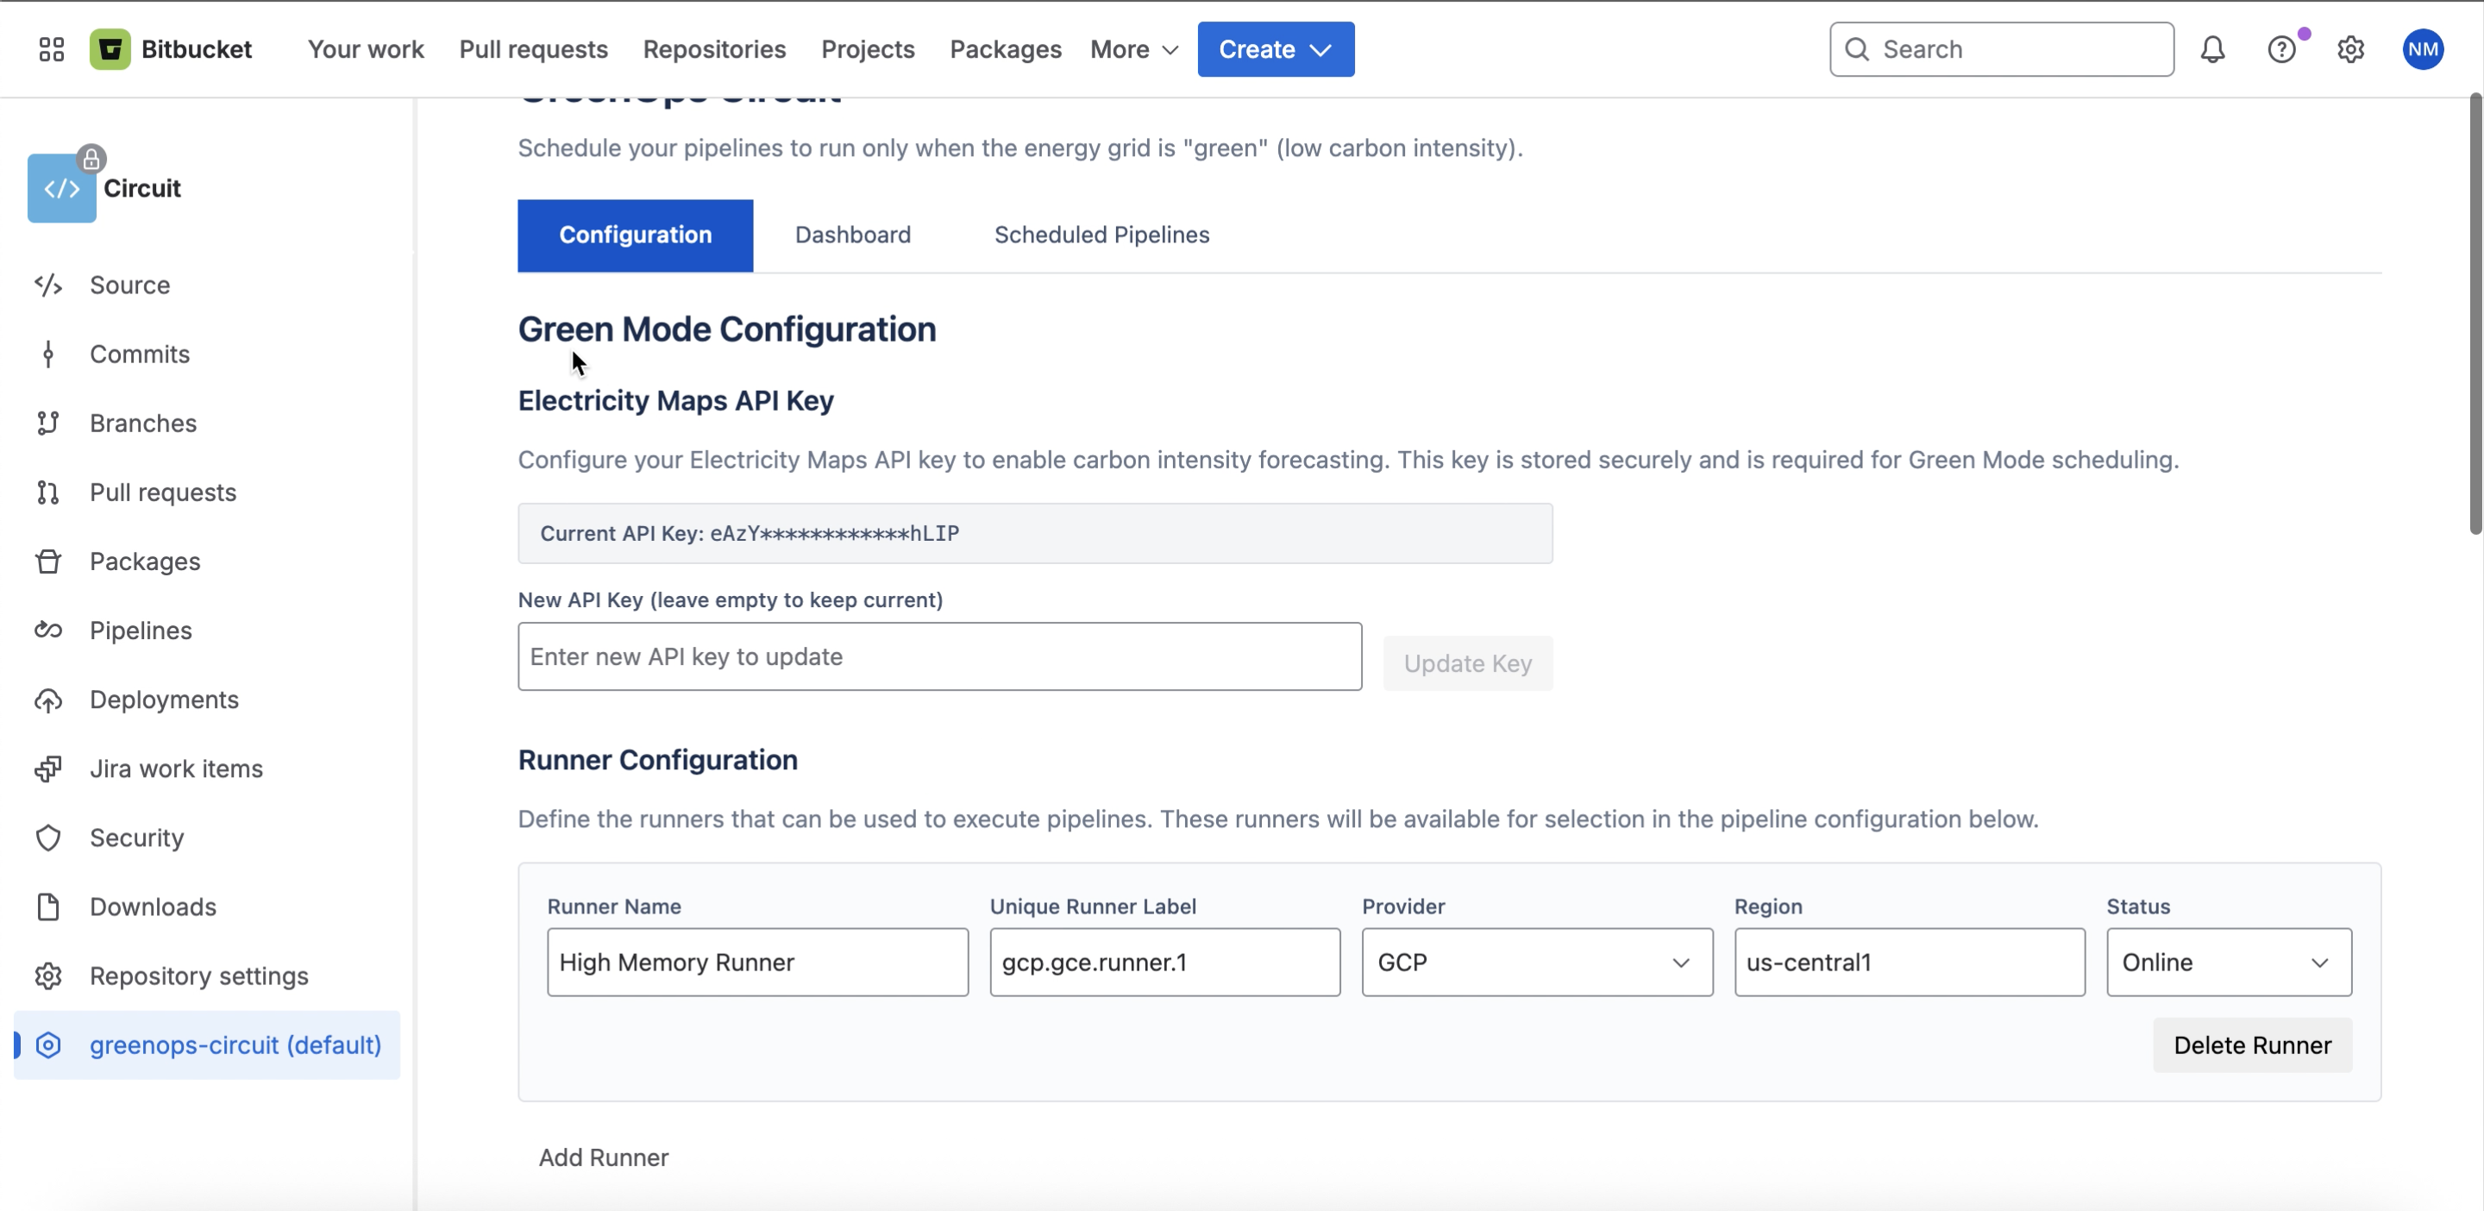Image resolution: width=2484 pixels, height=1211 pixels.
Task: Click the New API Key input field
Action: coord(939,656)
